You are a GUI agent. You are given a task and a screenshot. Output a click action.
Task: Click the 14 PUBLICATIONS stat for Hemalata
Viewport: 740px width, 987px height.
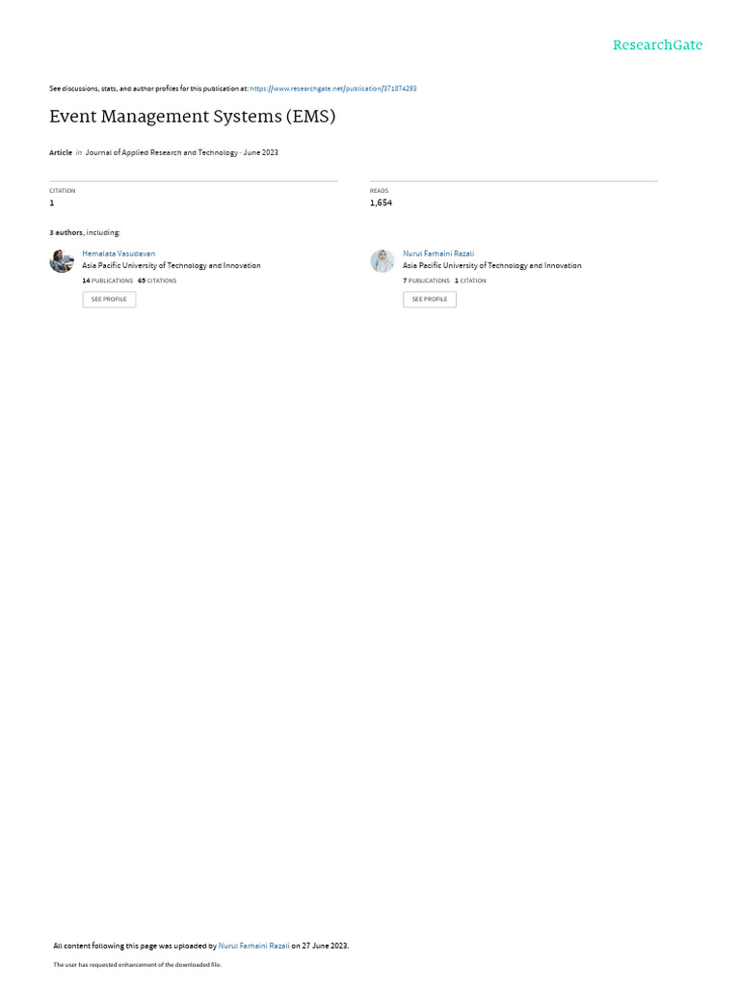coord(108,280)
